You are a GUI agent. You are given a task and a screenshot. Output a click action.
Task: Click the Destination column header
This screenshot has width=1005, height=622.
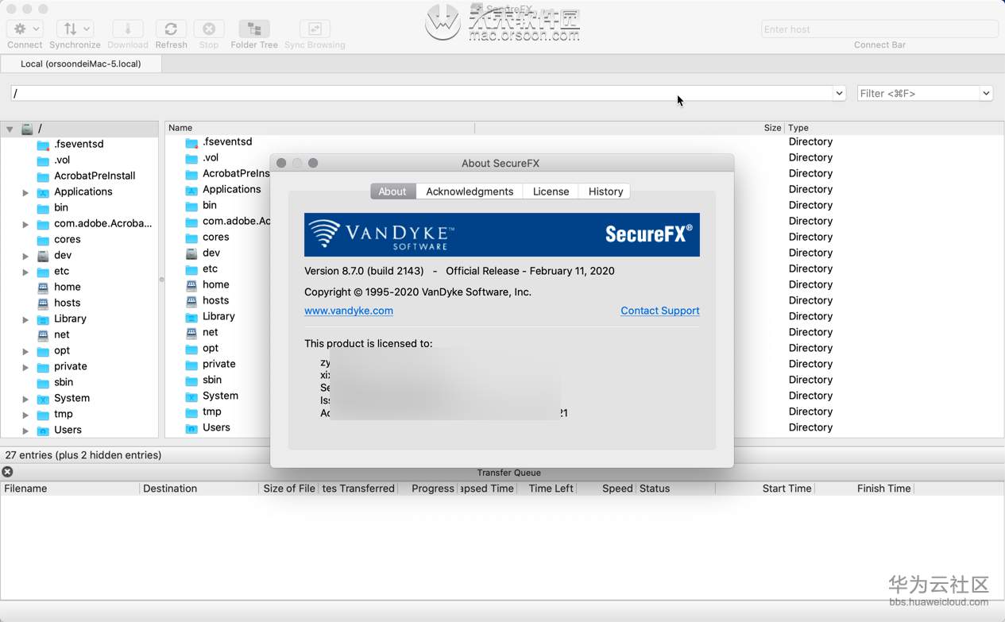pyautogui.click(x=199, y=489)
